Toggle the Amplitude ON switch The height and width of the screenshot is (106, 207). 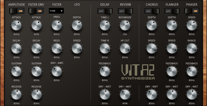click(x=16, y=11)
